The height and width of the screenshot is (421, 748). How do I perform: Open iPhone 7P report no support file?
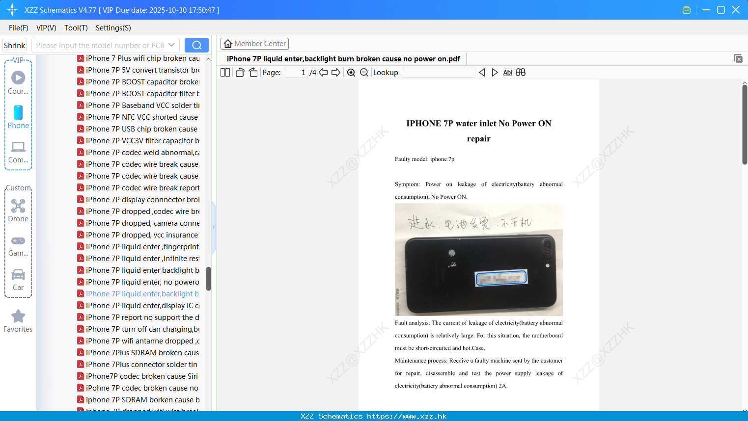click(139, 317)
